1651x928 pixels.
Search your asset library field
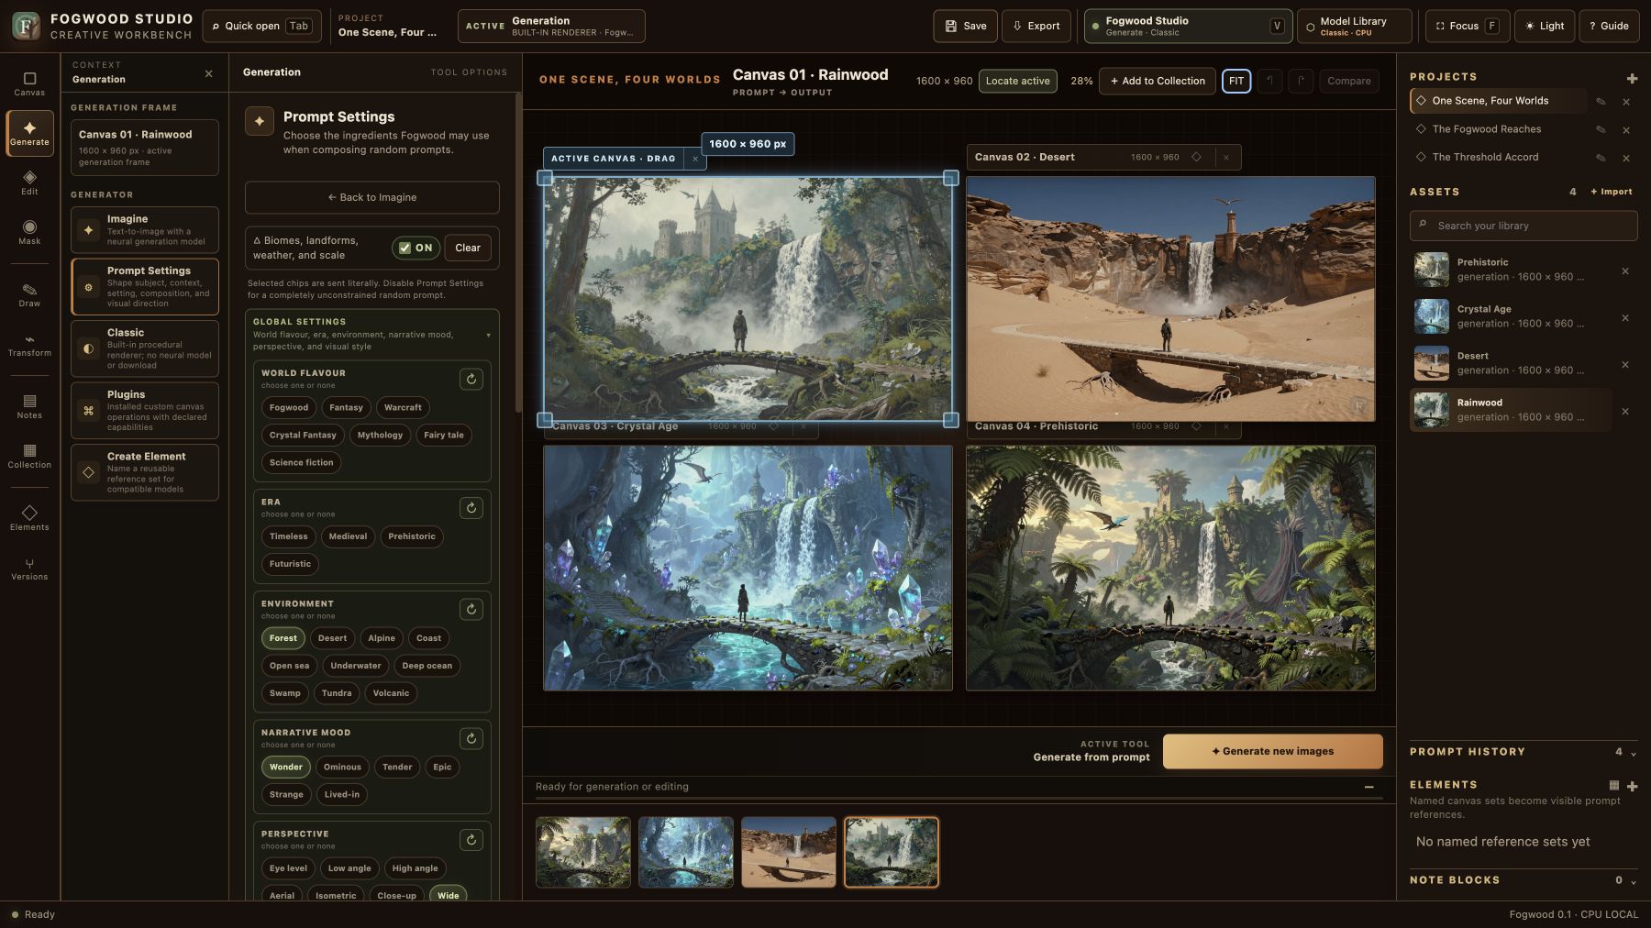[x=1524, y=226]
